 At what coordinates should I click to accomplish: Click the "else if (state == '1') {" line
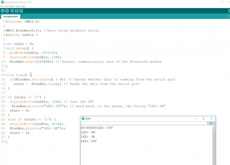tap(31, 120)
